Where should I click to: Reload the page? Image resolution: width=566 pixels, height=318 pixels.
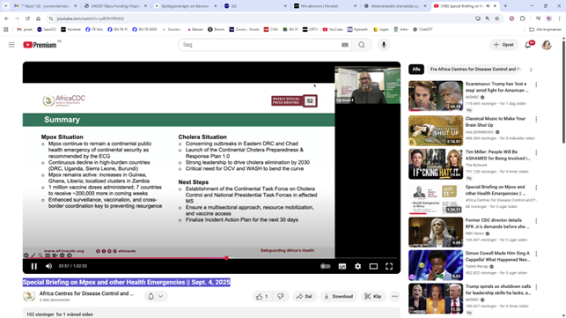tap(27, 18)
